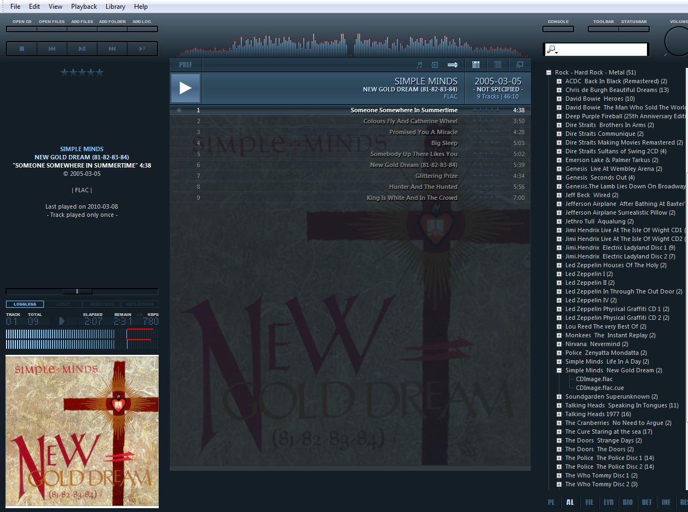Image resolution: width=688 pixels, height=512 pixels.
Task: Switch to the DET tab
Action: pyautogui.click(x=646, y=502)
